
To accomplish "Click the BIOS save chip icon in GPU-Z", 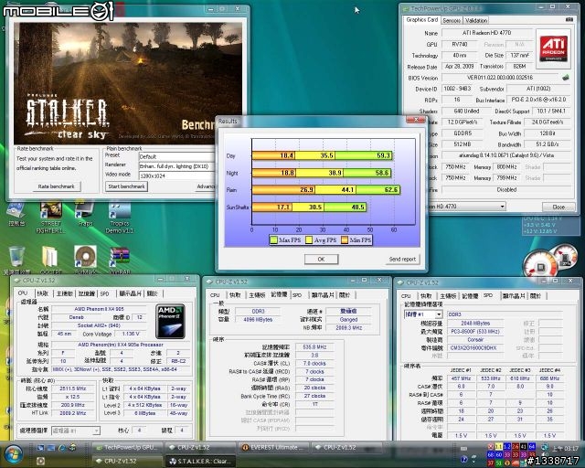I will (566, 78).
